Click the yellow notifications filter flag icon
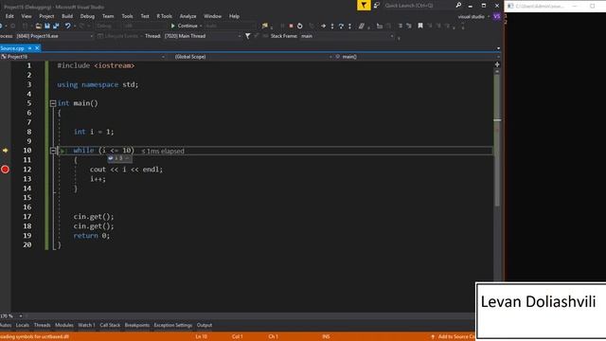This screenshot has width=606, height=341. 364,6
